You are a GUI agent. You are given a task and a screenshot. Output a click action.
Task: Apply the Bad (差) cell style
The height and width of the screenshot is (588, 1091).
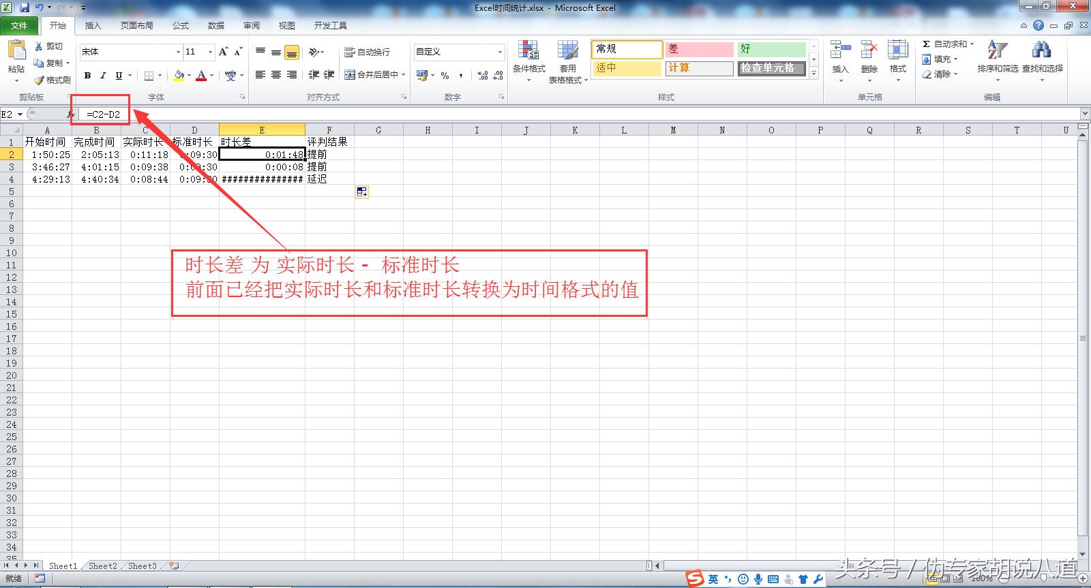pos(699,49)
